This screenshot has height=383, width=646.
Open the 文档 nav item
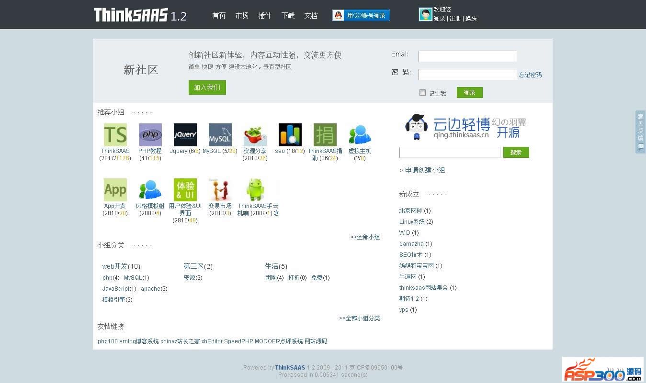pos(311,16)
